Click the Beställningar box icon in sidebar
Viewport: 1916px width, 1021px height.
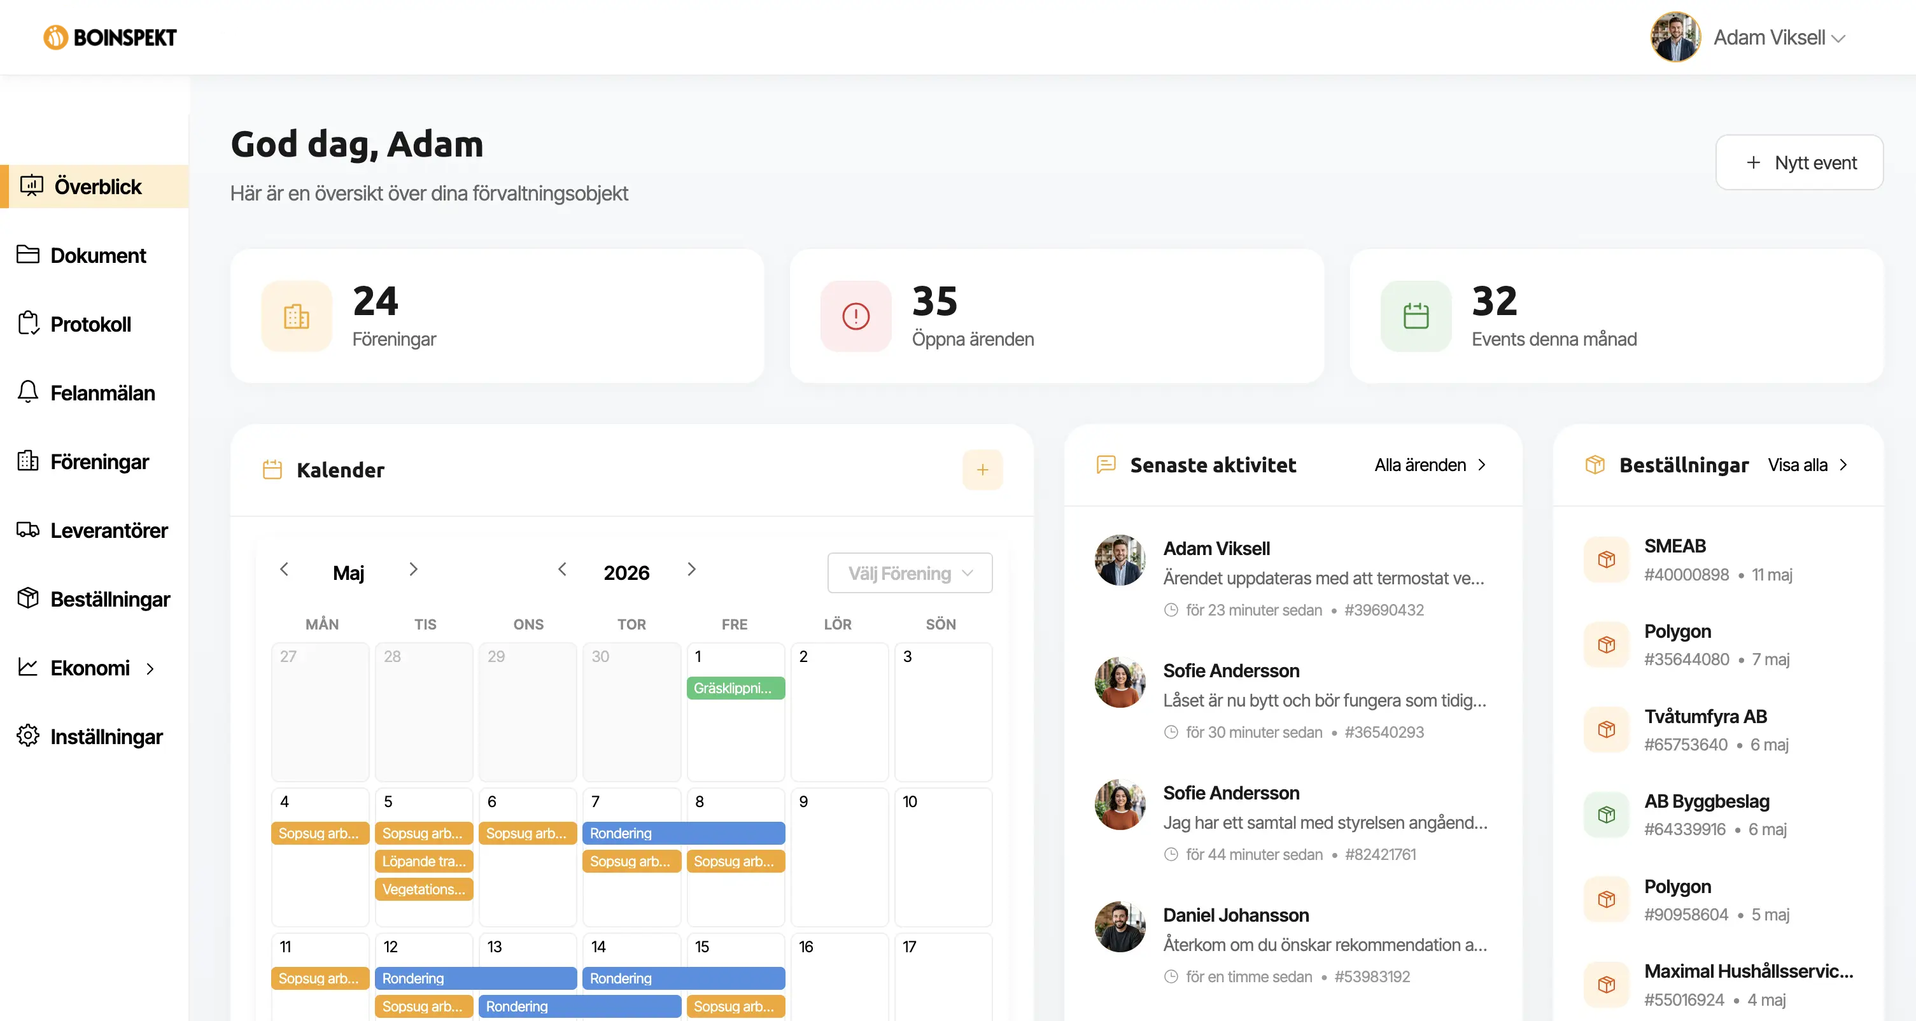pyautogui.click(x=27, y=598)
